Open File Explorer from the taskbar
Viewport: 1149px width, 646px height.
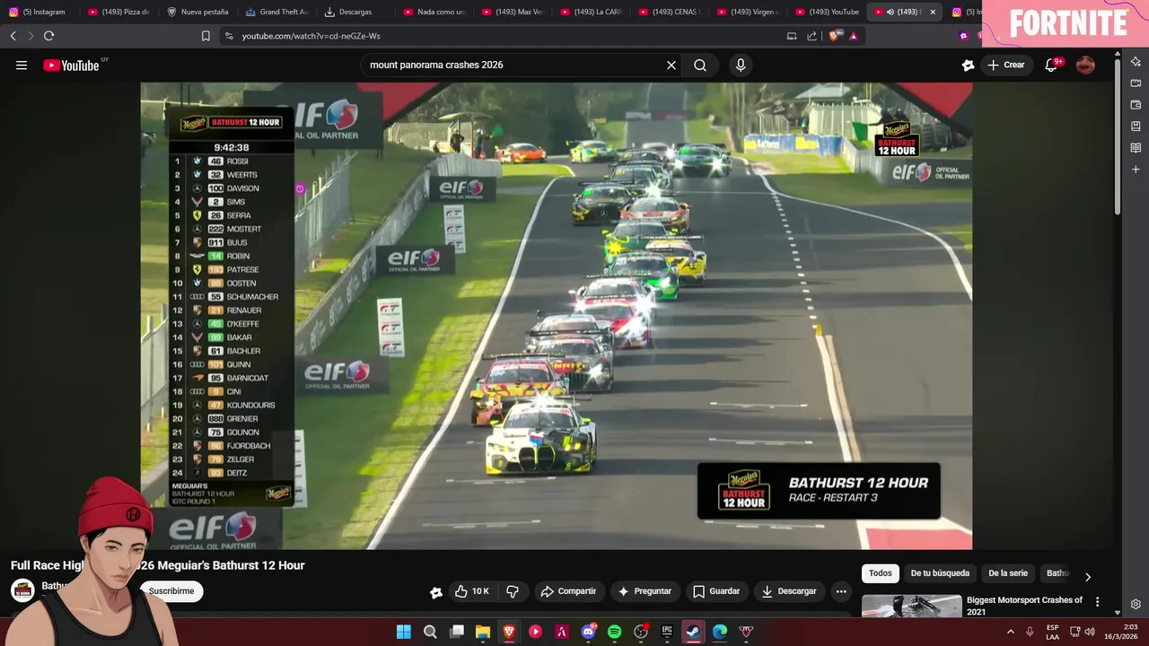(x=483, y=632)
